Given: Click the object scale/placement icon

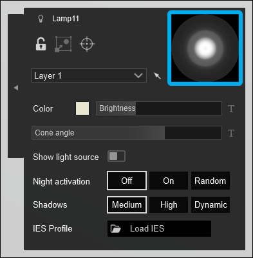Looking at the screenshot, I should tap(63, 44).
